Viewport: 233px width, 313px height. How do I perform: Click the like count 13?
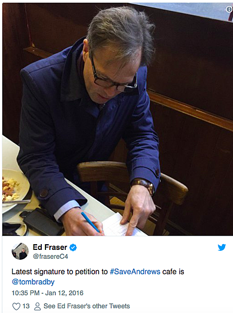[26, 306]
